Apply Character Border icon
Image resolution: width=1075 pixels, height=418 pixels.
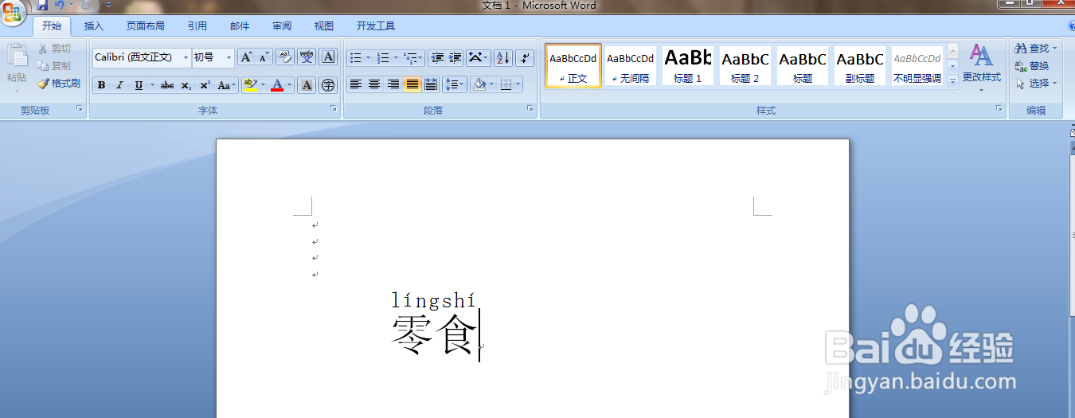[328, 57]
